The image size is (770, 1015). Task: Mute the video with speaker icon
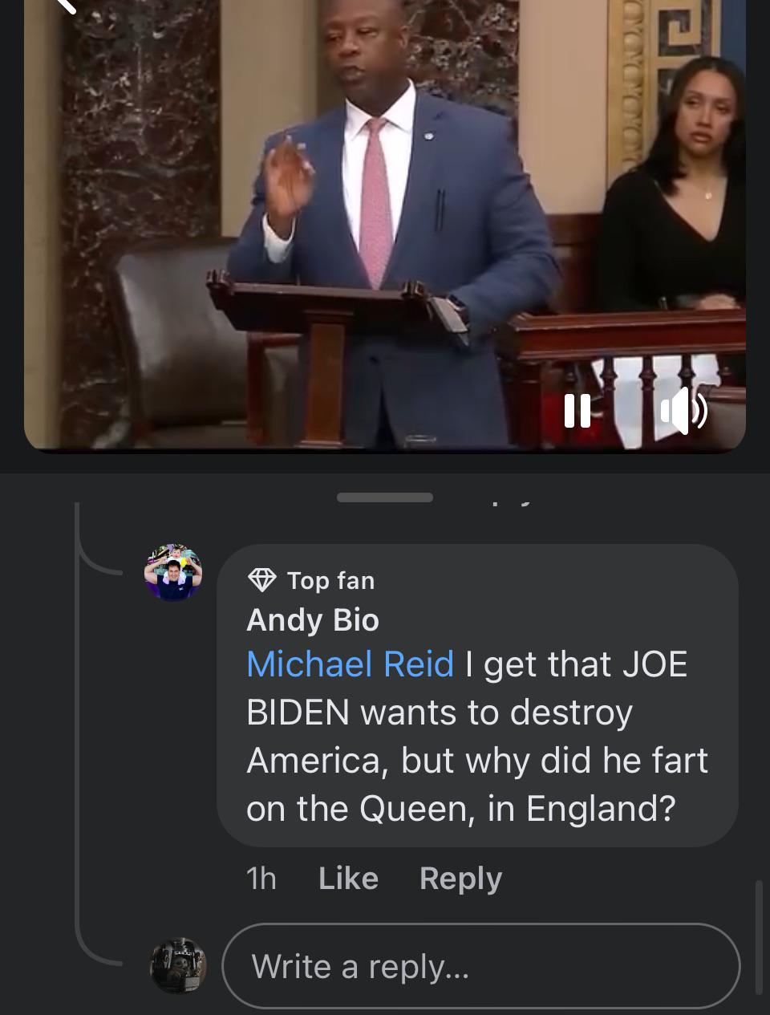(x=683, y=411)
